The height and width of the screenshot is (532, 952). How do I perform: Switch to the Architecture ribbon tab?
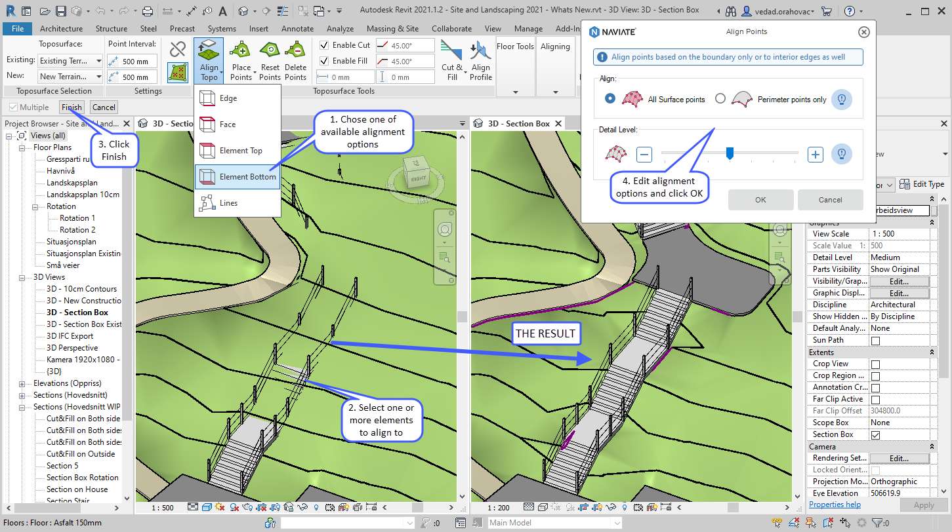61,29
